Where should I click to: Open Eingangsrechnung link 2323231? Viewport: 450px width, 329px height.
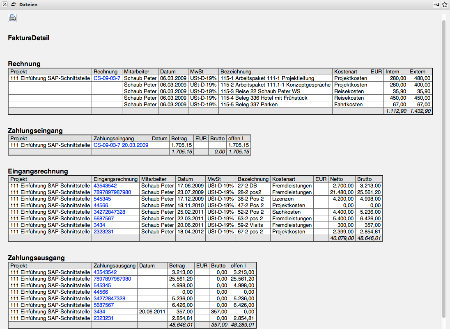pyautogui.click(x=103, y=232)
